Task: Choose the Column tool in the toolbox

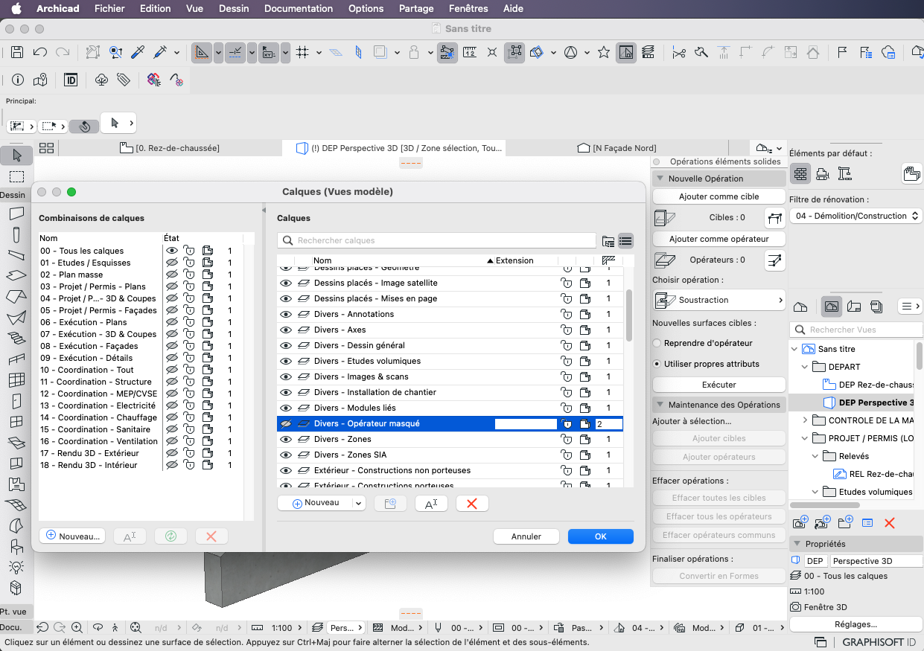Action: [16, 235]
